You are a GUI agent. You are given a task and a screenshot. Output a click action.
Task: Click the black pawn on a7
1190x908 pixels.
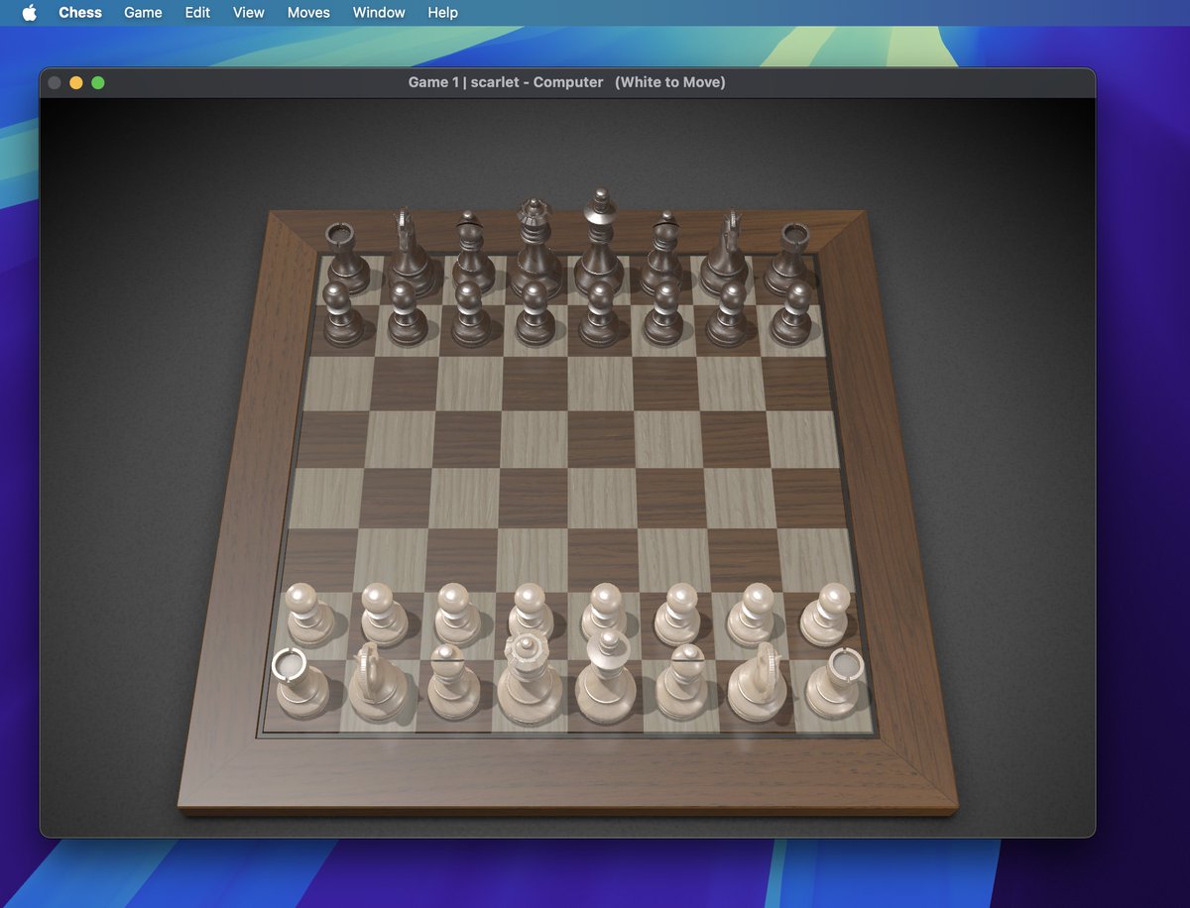click(x=342, y=315)
